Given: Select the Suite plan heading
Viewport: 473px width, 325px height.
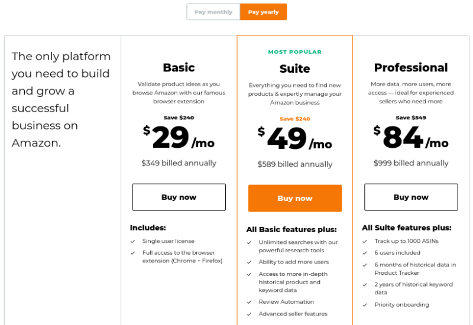Looking at the screenshot, I should pos(294,69).
